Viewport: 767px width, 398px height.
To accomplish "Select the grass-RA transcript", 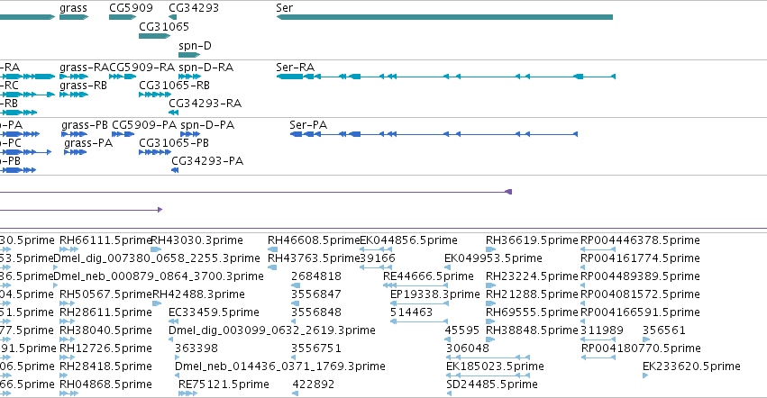I will 74,77.
